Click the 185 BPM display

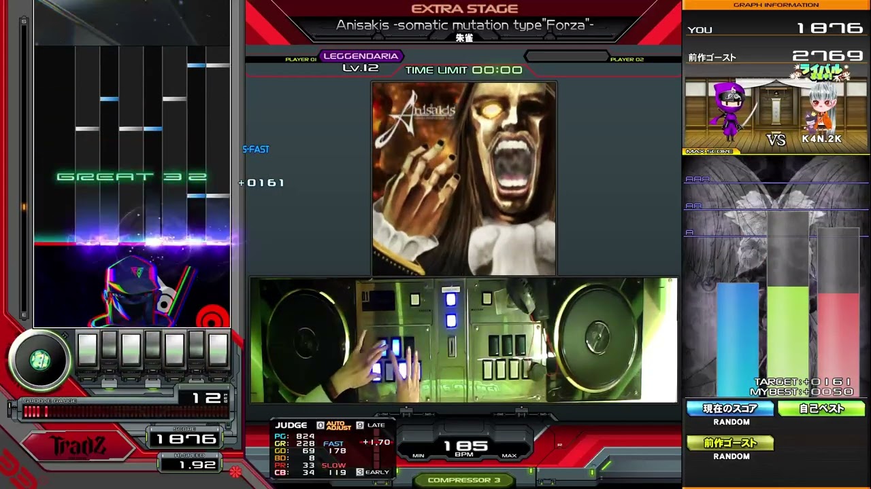pyautogui.click(x=465, y=446)
